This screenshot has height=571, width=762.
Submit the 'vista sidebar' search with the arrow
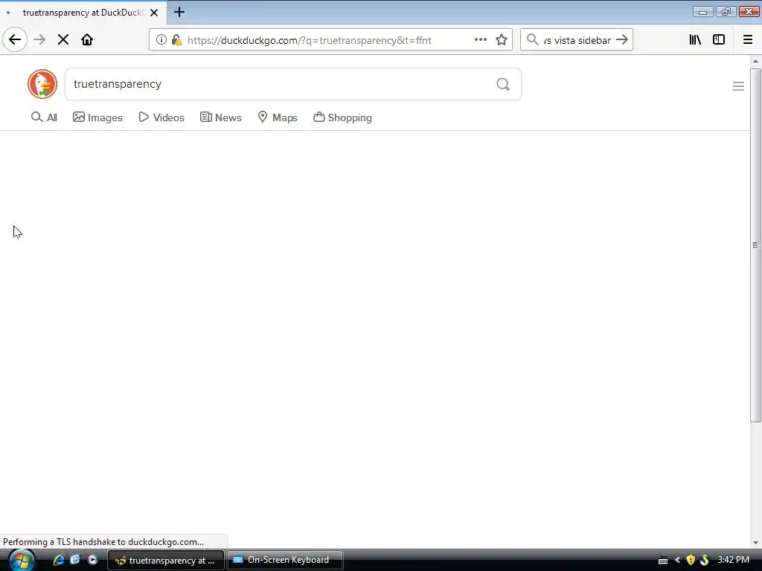(622, 40)
